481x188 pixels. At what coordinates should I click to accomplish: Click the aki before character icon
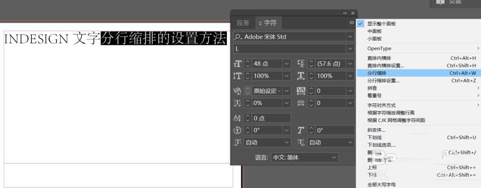click(238, 143)
